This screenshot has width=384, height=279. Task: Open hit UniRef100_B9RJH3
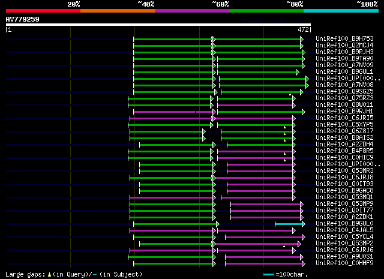pyautogui.click(x=344, y=52)
